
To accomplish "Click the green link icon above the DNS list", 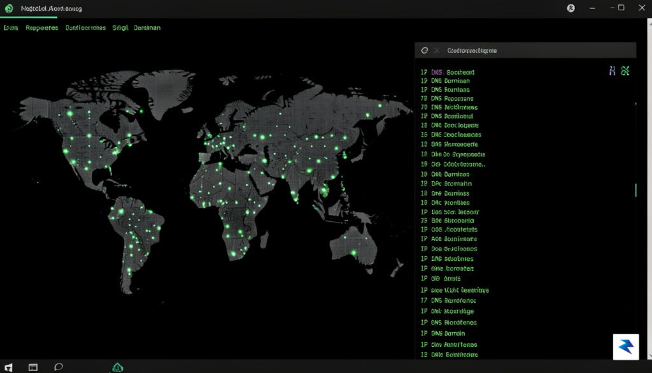I will pyautogui.click(x=625, y=71).
